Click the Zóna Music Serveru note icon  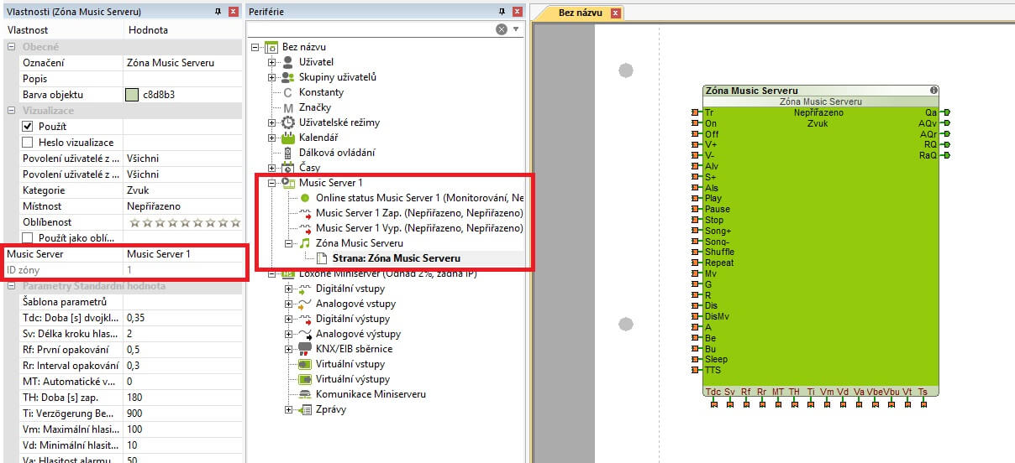tap(305, 243)
